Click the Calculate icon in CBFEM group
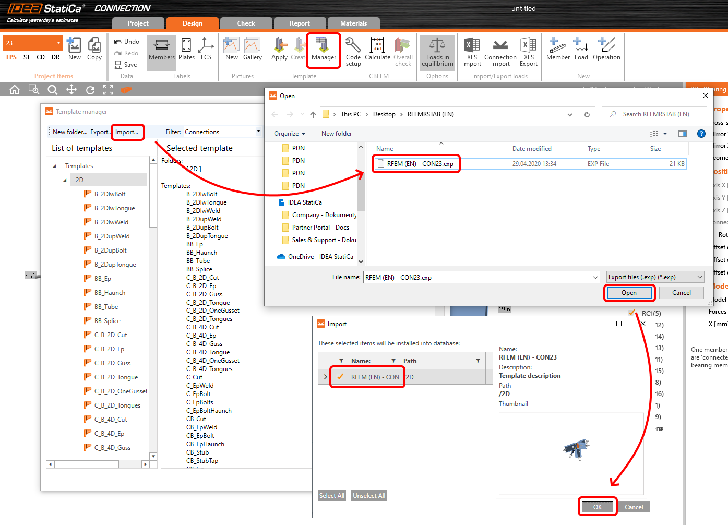Viewport: 728px width, 525px height. pos(377,50)
